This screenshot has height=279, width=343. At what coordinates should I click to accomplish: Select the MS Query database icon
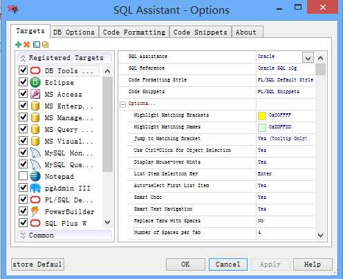tap(35, 129)
